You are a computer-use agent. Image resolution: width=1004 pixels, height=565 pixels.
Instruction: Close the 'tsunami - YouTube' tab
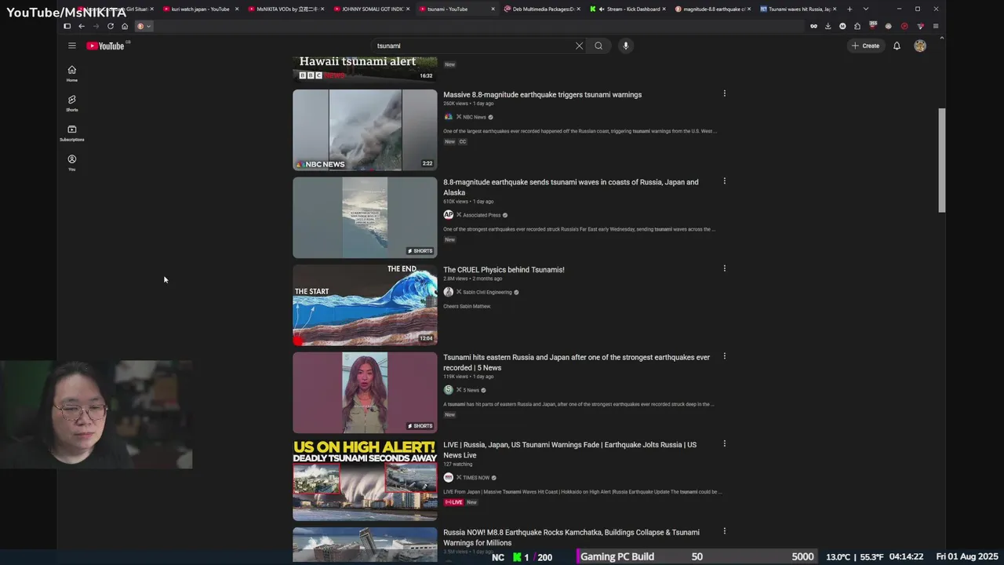pyautogui.click(x=493, y=9)
